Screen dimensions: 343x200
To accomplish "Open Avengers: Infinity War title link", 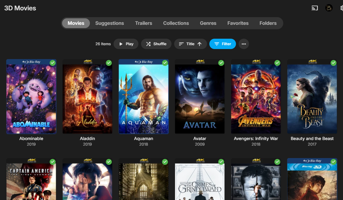I will 256,139.
